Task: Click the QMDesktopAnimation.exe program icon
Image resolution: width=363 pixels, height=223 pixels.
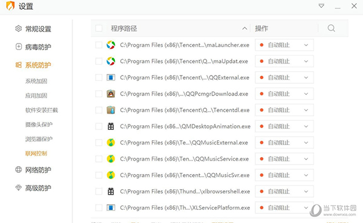Action: tap(111, 126)
